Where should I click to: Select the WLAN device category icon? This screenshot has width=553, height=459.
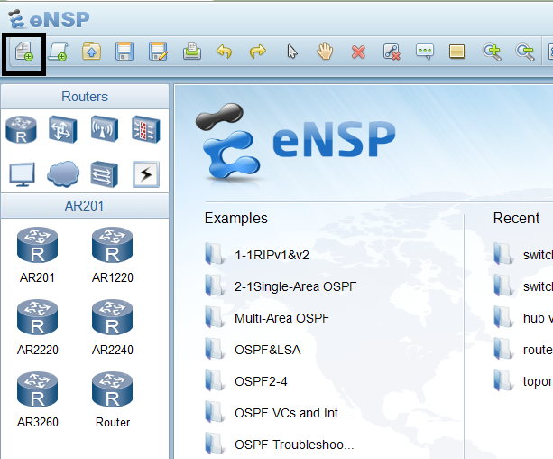click(105, 129)
